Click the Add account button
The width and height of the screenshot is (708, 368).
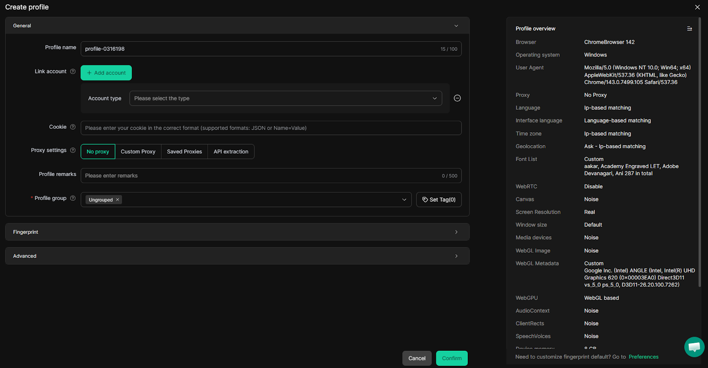[106, 73]
